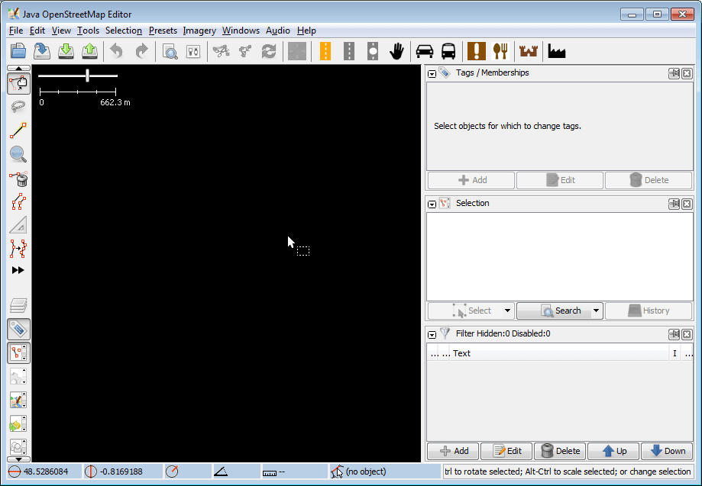This screenshot has height=486, width=702.
Task: Click the Add button in Filter panel
Action: pyautogui.click(x=453, y=451)
